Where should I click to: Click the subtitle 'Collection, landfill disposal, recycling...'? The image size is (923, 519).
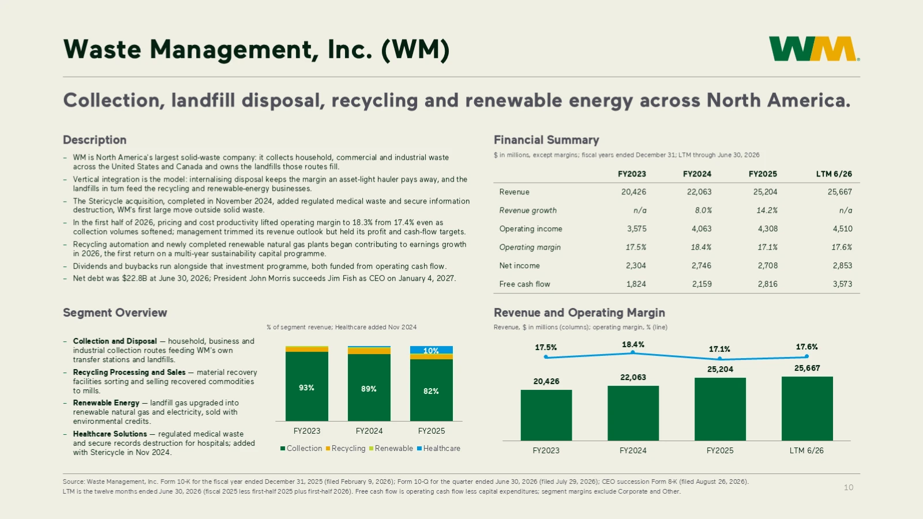coord(457,101)
